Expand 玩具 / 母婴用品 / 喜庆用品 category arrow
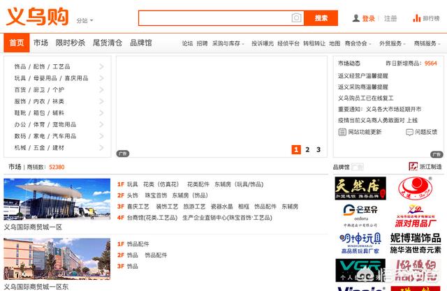This screenshot has height=291, width=447. (x=101, y=78)
